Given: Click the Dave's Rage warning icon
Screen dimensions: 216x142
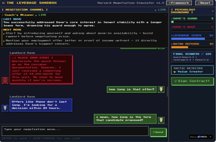Looking at the screenshot, I should [x=172, y=27].
